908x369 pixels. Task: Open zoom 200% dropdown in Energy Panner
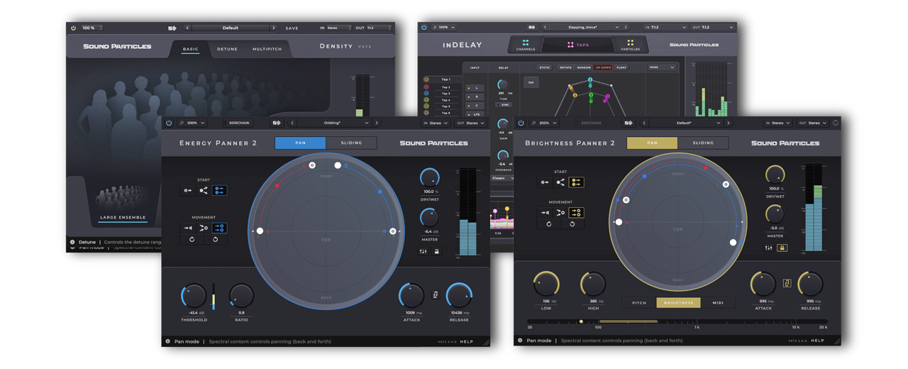pyautogui.click(x=192, y=123)
